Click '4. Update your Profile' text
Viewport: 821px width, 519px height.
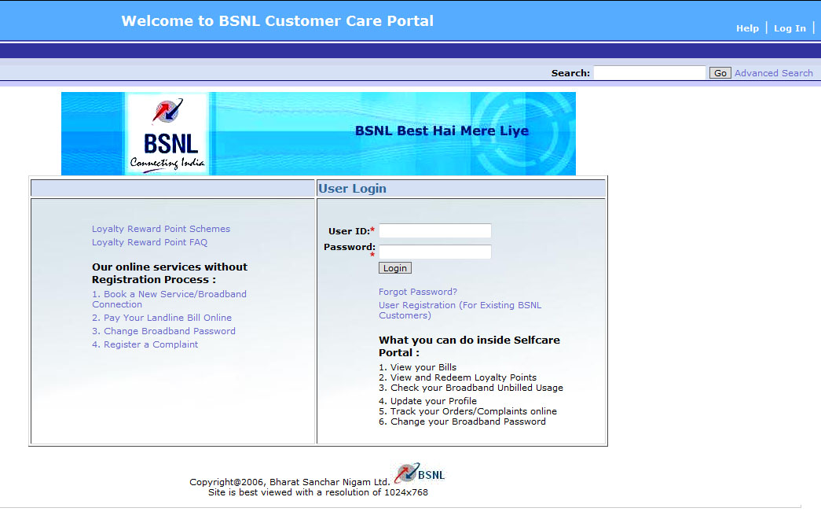[x=427, y=401]
